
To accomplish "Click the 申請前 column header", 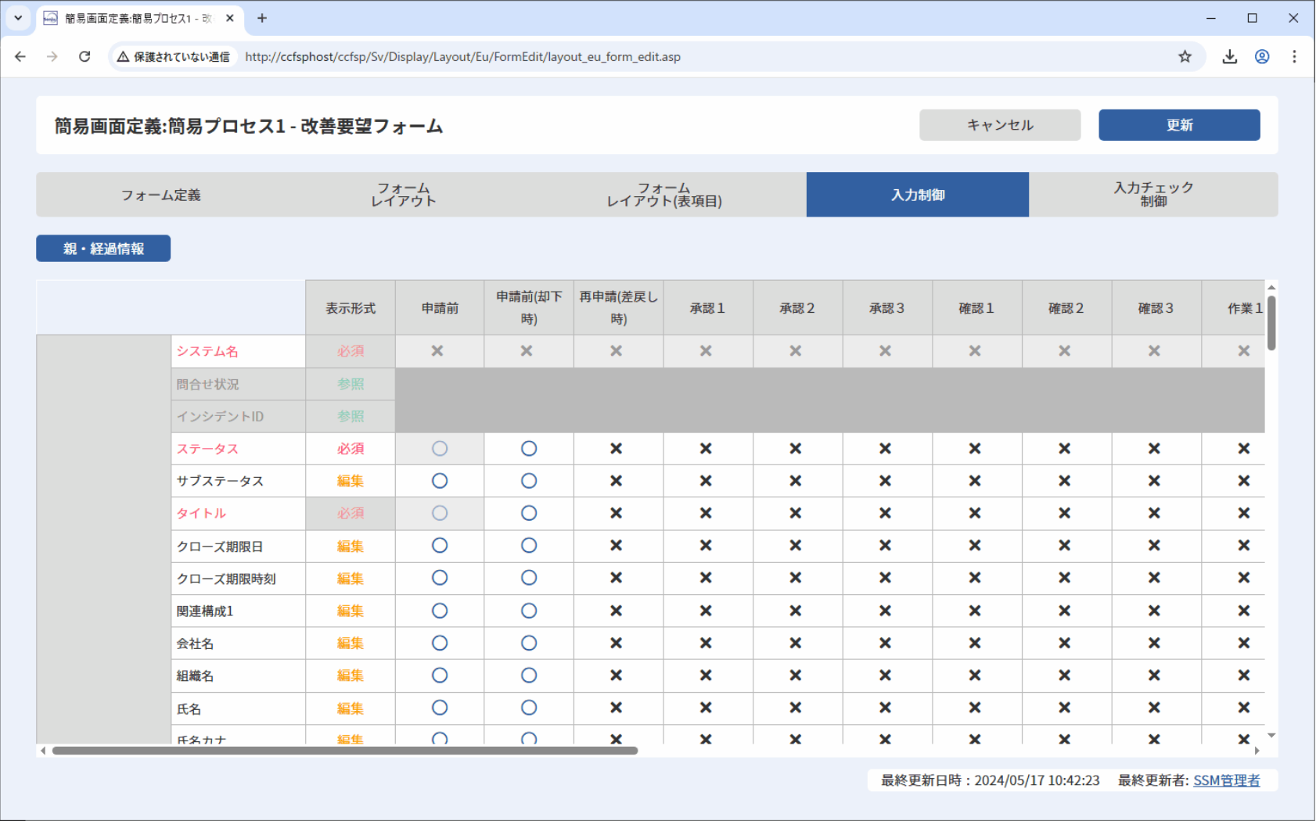I will tap(440, 308).
